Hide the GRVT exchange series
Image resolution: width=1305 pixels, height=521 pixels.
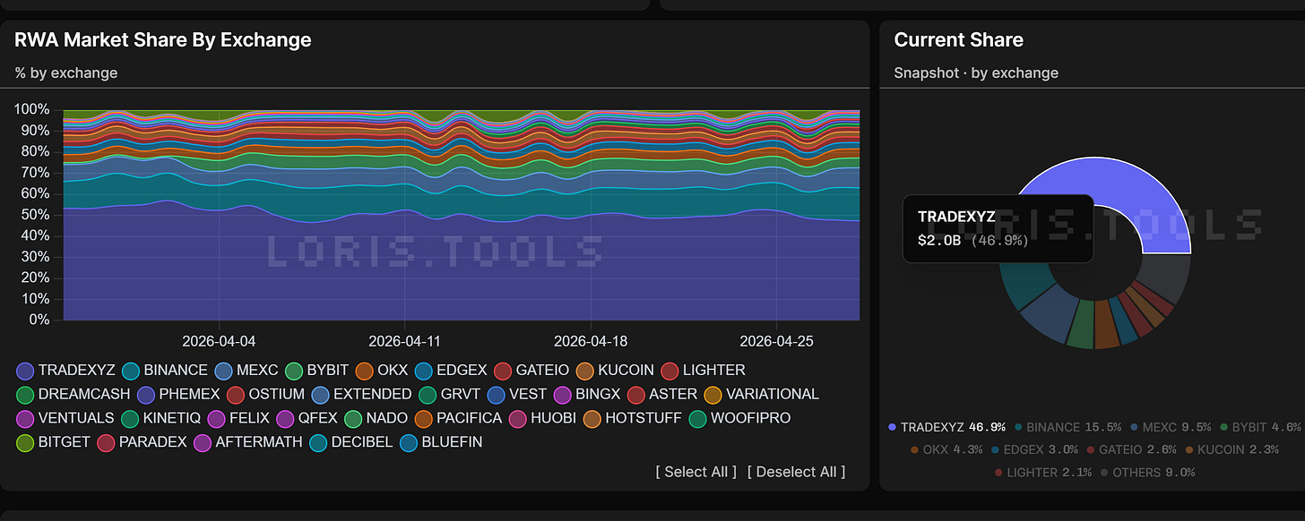click(449, 395)
